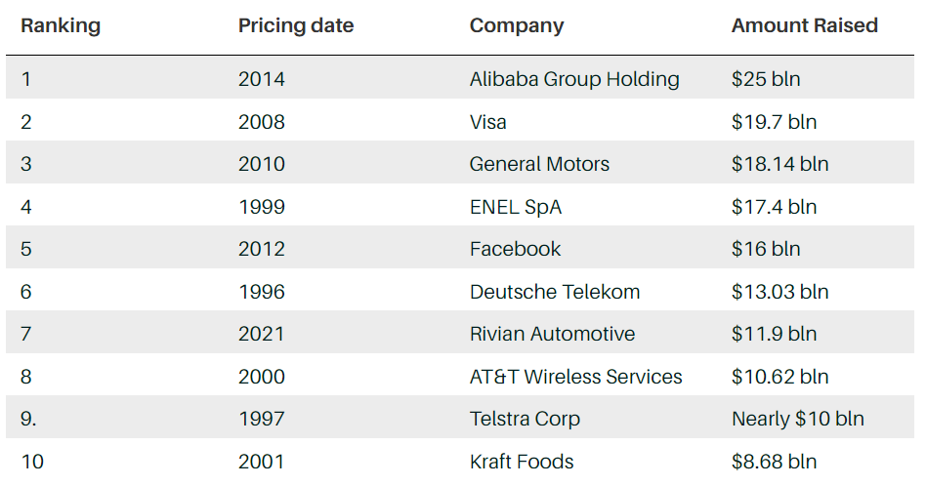Click the AT&T Wireless Services cell
Screen dimensions: 926x486
tap(576, 377)
